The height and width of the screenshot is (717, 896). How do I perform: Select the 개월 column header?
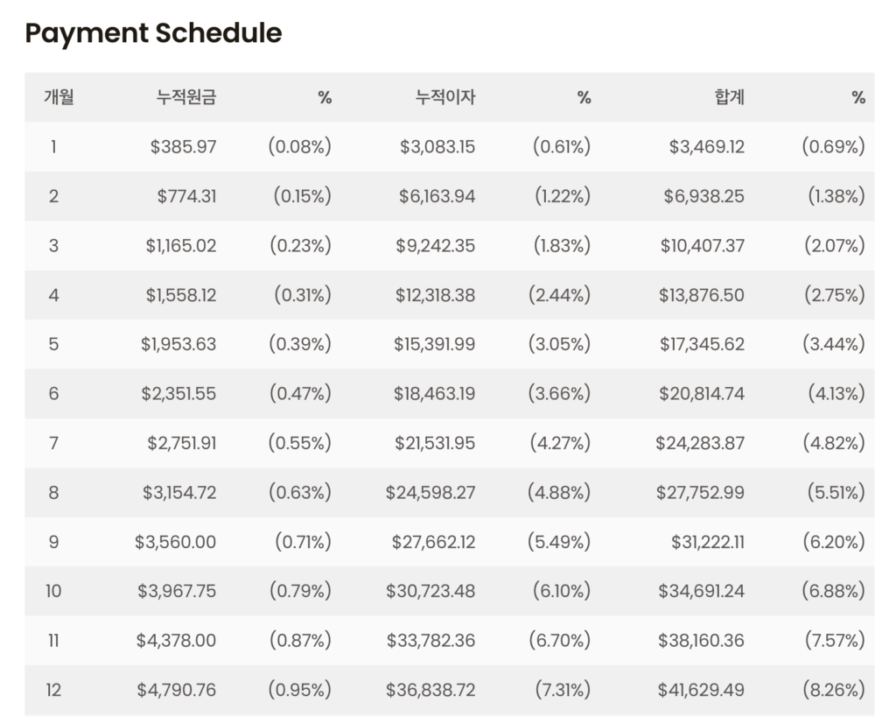[59, 97]
